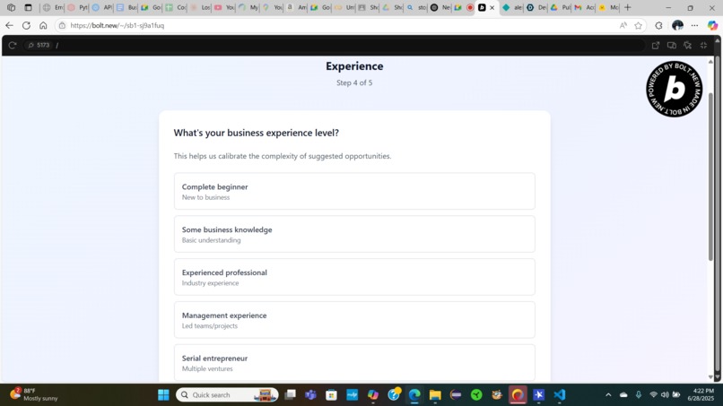Open browser extensions menu
This screenshot has width=723, height=406.
point(658,25)
